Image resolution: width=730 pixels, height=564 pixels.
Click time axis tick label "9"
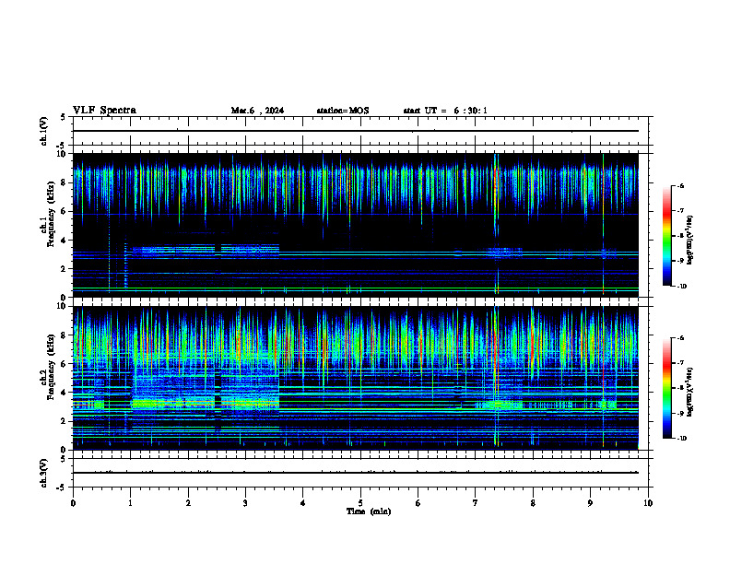click(590, 503)
